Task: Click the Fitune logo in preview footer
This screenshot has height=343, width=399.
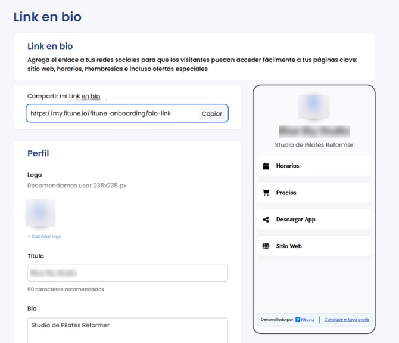Action: coord(305,320)
